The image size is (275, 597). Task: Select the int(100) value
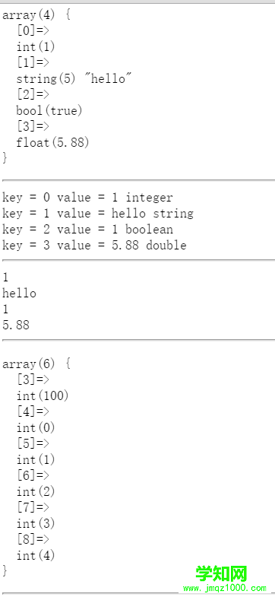click(43, 396)
